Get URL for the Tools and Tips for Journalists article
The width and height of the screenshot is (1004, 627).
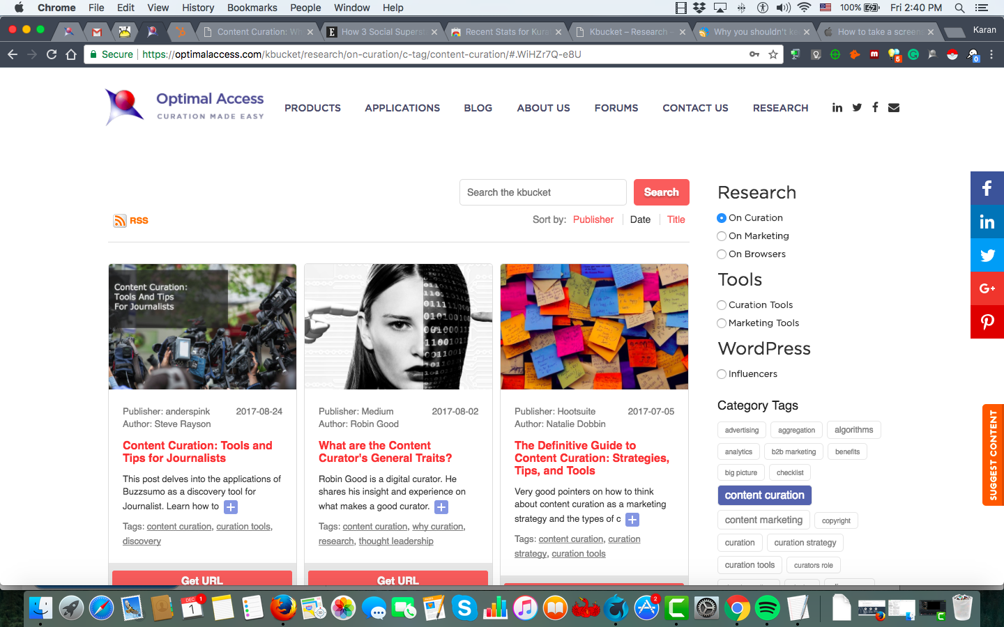(202, 578)
